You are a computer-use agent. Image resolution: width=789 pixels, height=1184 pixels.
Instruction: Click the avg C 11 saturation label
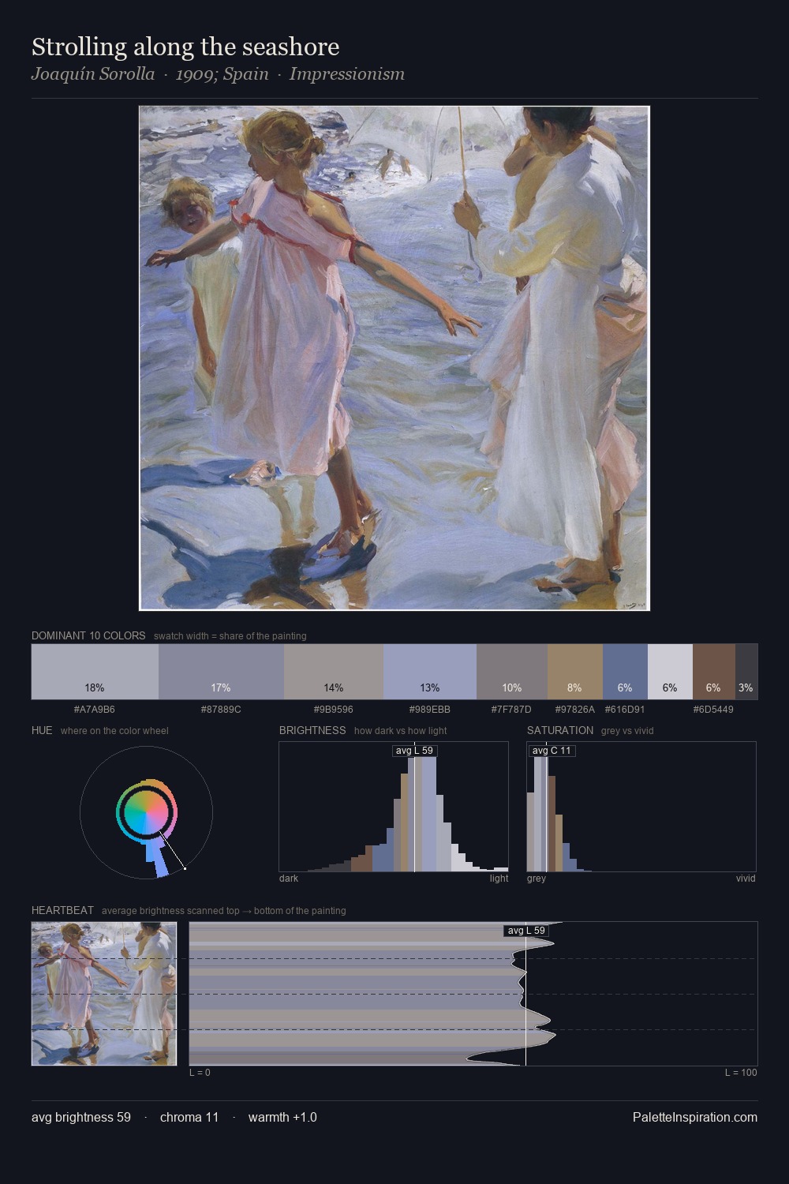point(552,750)
